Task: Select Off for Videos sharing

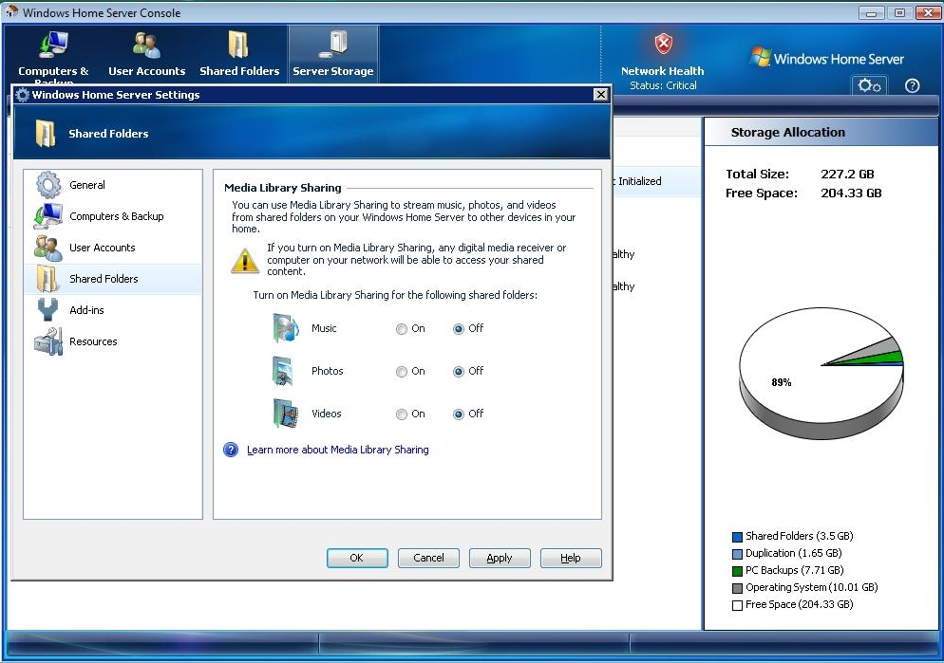Action: pyautogui.click(x=460, y=414)
